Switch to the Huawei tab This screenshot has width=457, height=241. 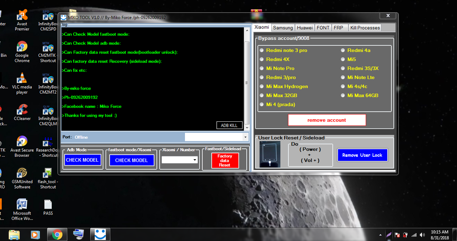tap(305, 27)
